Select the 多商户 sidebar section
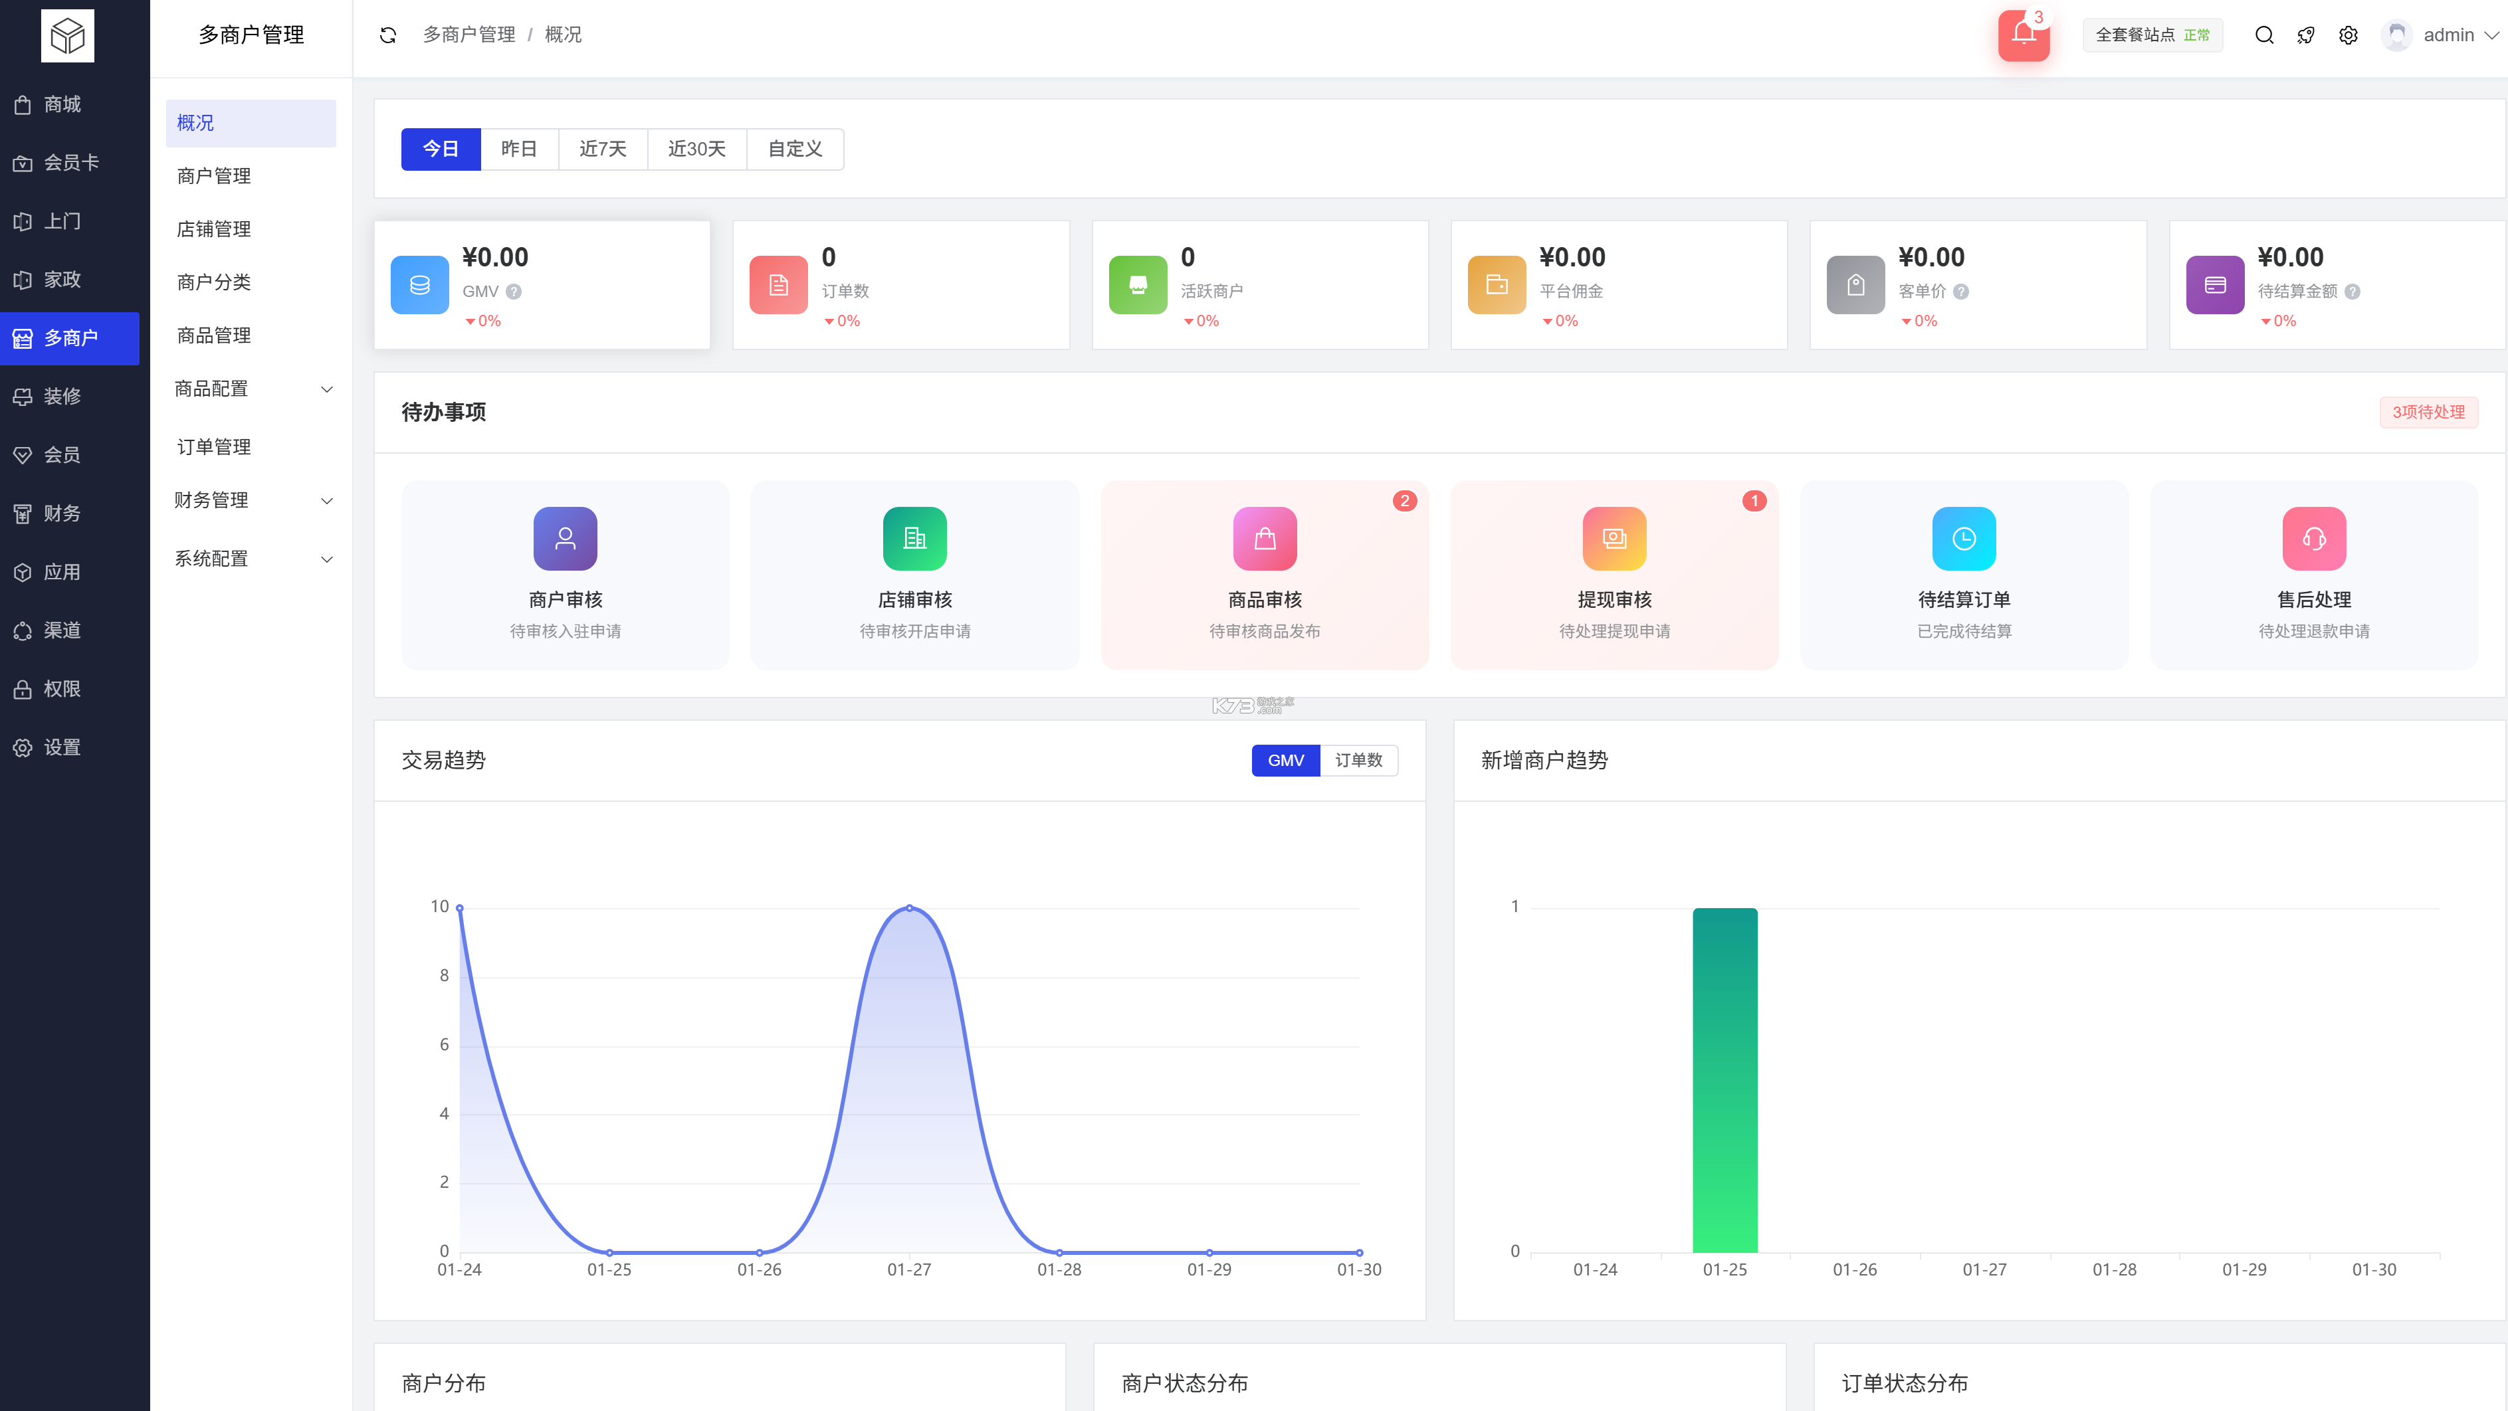 tap(69, 339)
